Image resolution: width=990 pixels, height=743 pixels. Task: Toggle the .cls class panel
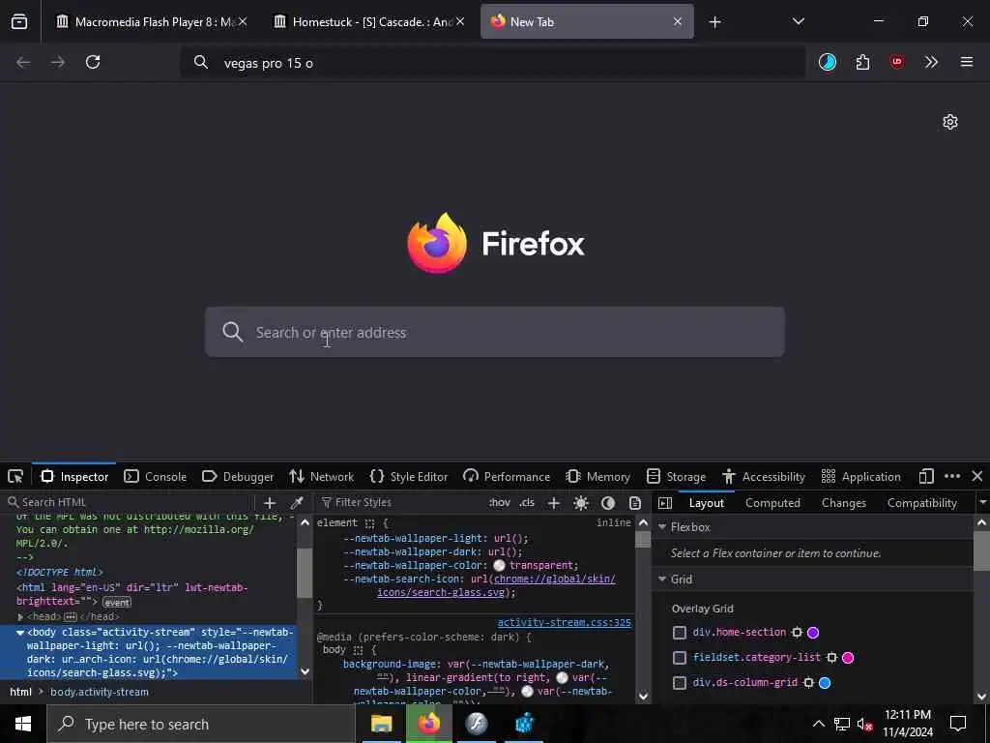527,503
